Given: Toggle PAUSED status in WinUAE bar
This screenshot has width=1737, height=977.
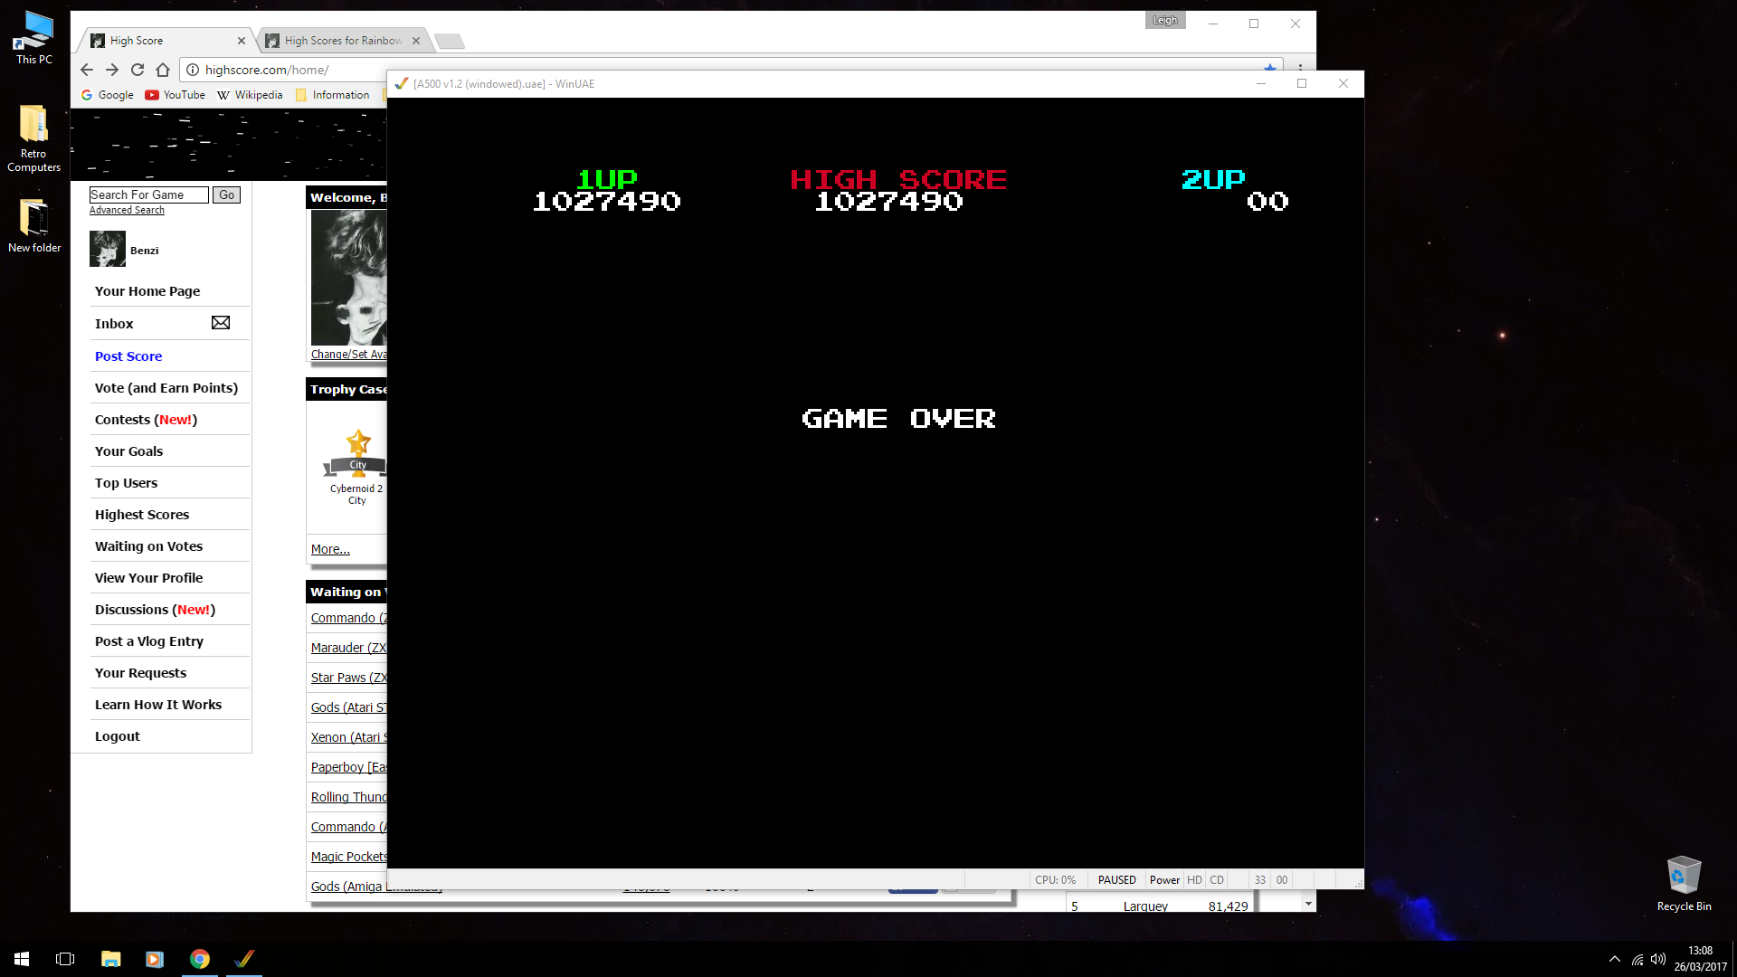Looking at the screenshot, I should tap(1116, 879).
